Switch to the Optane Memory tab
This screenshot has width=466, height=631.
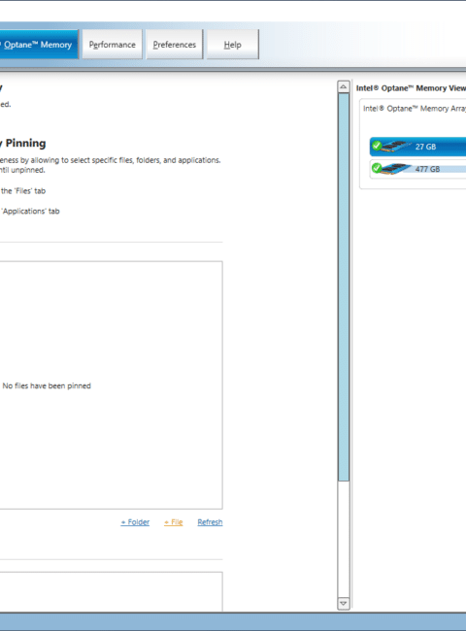point(39,45)
